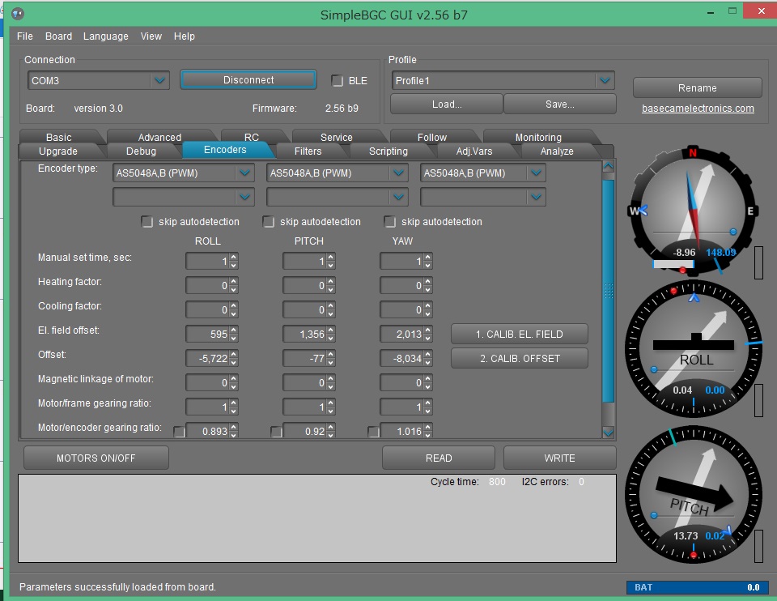This screenshot has height=601, width=777.
Task: Click the SimpleBGC app icon in title bar
Action: pyautogui.click(x=18, y=15)
